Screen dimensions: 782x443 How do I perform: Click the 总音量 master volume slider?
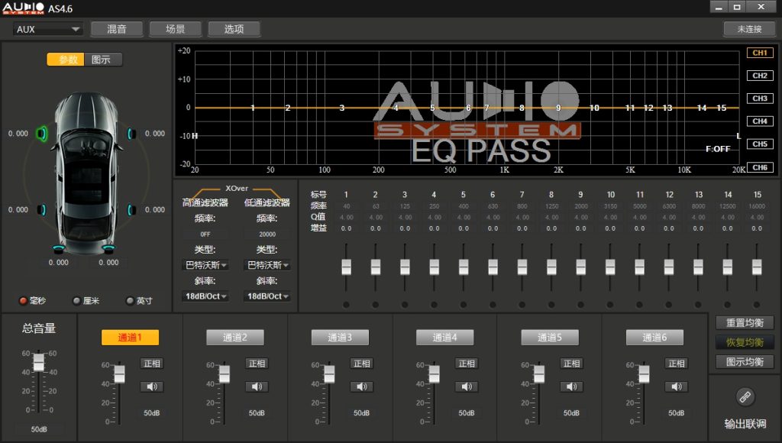click(38, 362)
